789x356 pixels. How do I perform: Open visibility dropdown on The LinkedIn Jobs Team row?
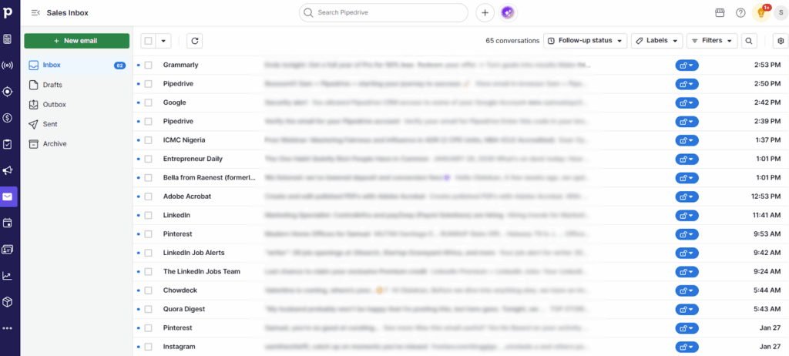pos(687,271)
